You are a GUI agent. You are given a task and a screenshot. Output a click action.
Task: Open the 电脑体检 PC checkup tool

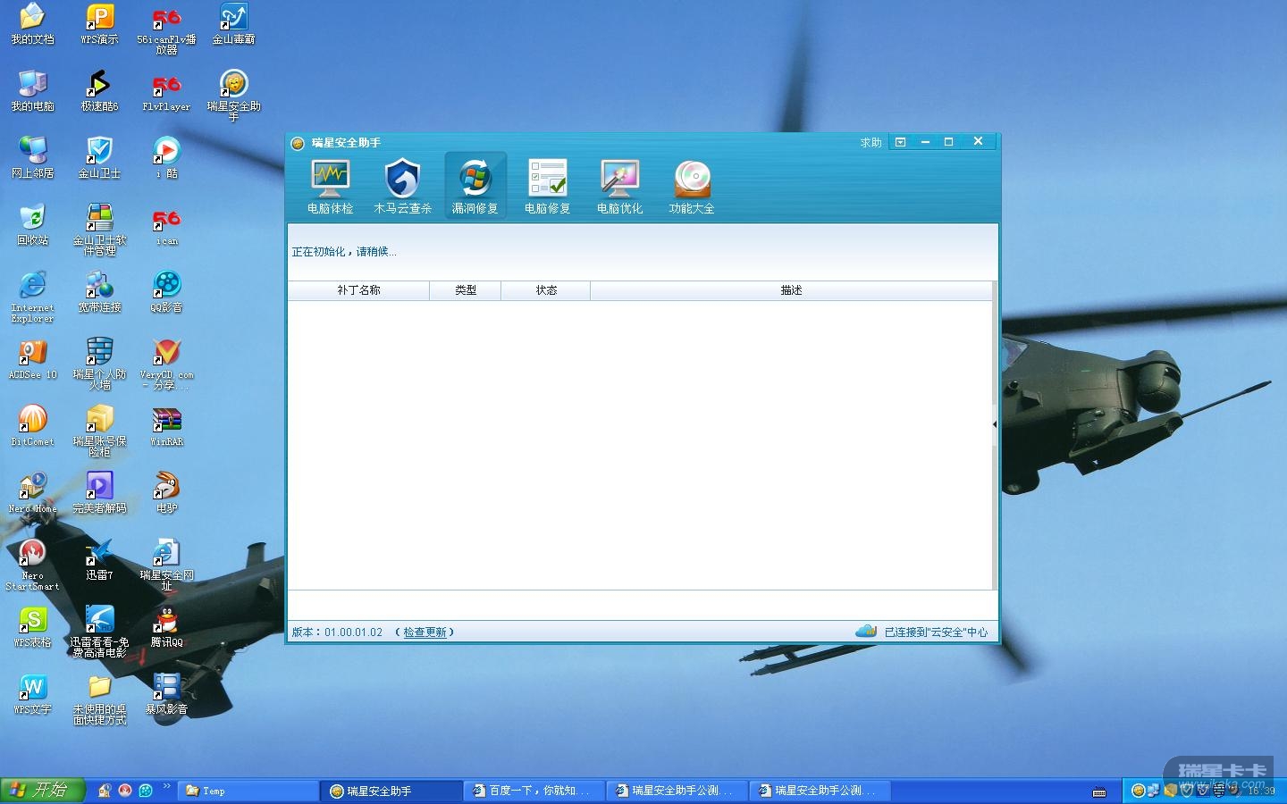(330, 187)
